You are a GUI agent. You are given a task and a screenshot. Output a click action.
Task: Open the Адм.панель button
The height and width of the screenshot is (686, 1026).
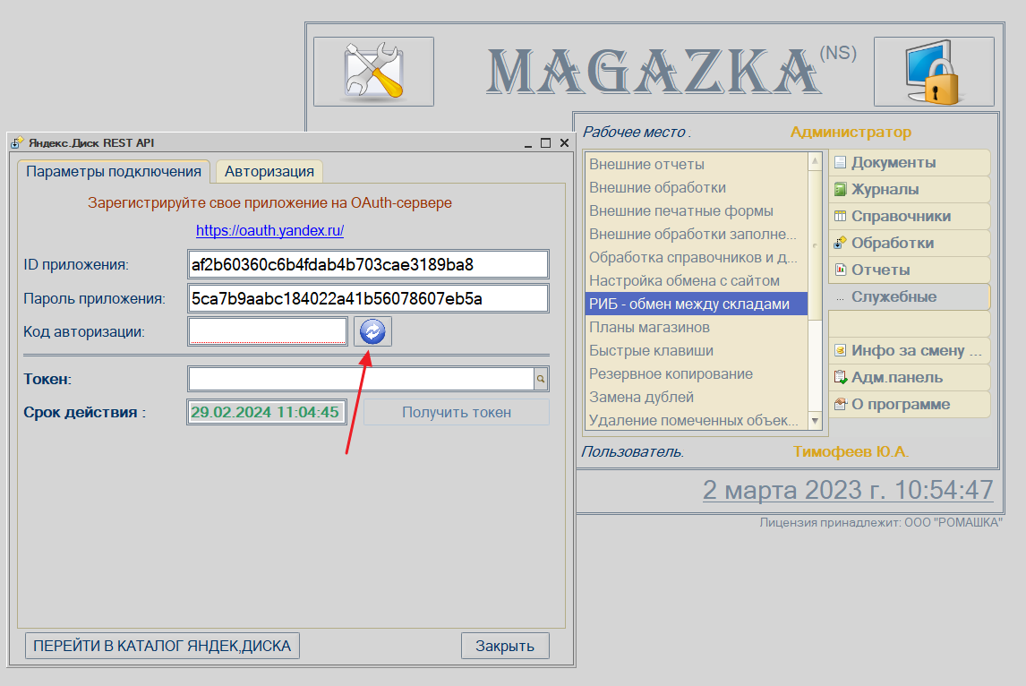pos(909,377)
